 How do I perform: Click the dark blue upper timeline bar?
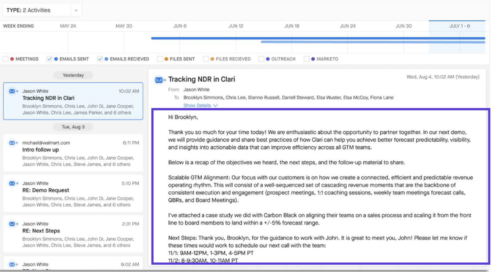318,38
